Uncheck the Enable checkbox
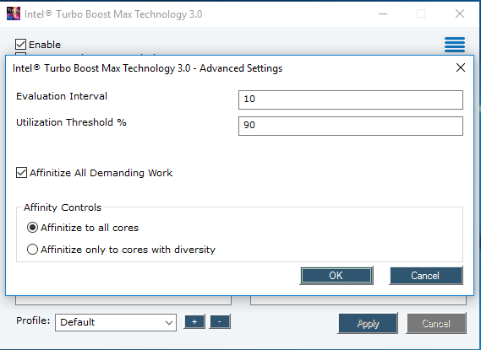Viewport: 481px width, 350px height. click(20, 45)
